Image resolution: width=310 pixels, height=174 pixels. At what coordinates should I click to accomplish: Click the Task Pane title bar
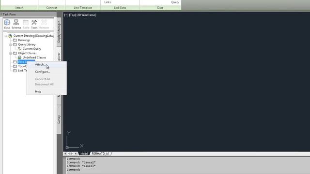[29, 14]
